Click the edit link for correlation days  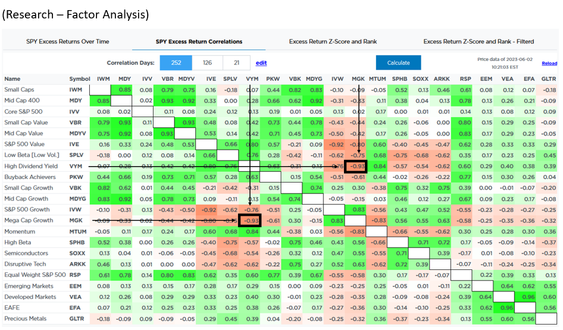click(x=261, y=63)
